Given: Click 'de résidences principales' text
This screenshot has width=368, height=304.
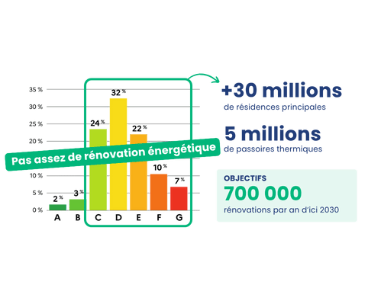Looking at the screenshot, I should click(x=275, y=107).
